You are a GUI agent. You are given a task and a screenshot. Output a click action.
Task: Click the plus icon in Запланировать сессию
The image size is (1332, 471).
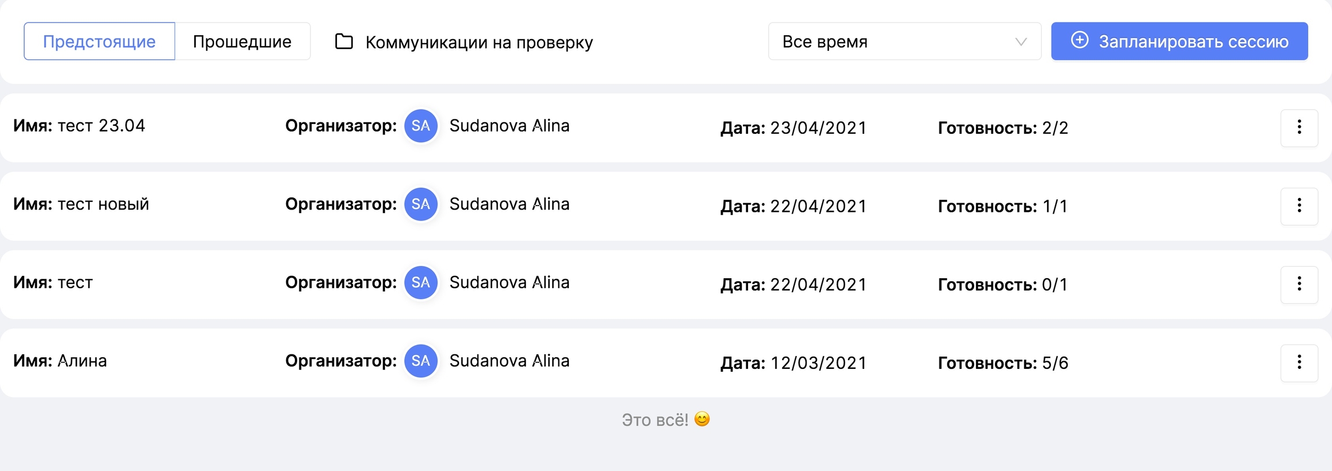click(x=1079, y=40)
